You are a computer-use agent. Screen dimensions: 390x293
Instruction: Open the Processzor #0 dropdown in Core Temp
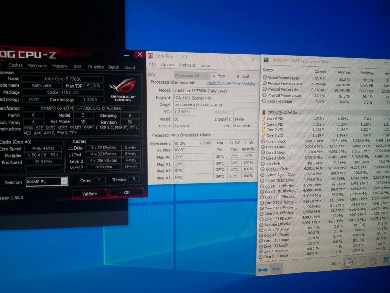(191, 76)
